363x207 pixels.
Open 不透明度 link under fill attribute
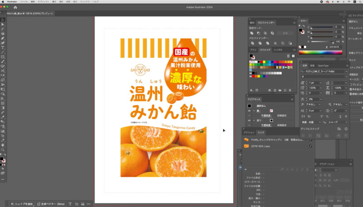tap(266, 125)
